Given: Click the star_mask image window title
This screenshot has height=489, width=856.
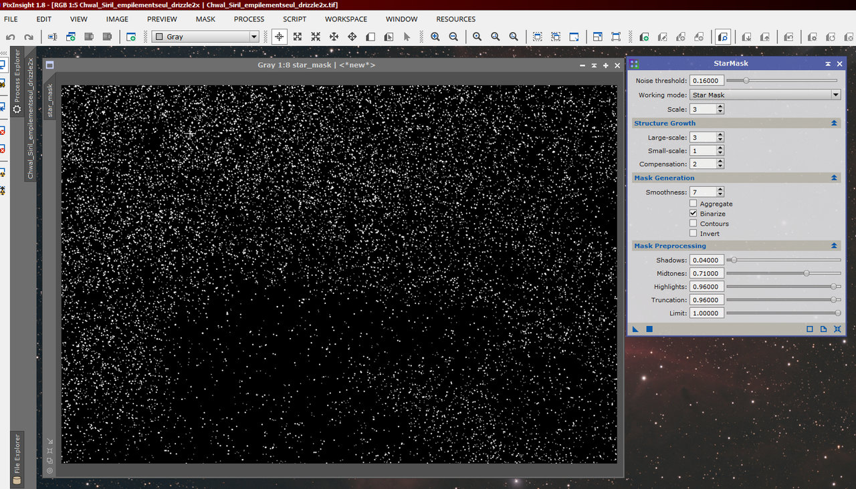Looking at the screenshot, I should tap(316, 65).
